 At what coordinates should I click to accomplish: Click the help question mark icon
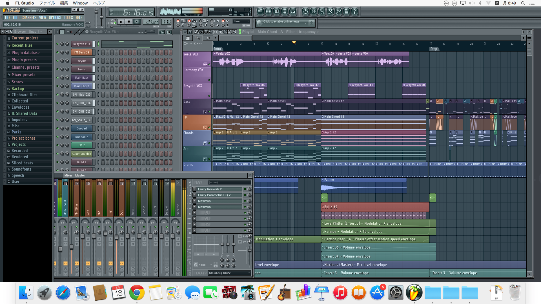(354, 12)
